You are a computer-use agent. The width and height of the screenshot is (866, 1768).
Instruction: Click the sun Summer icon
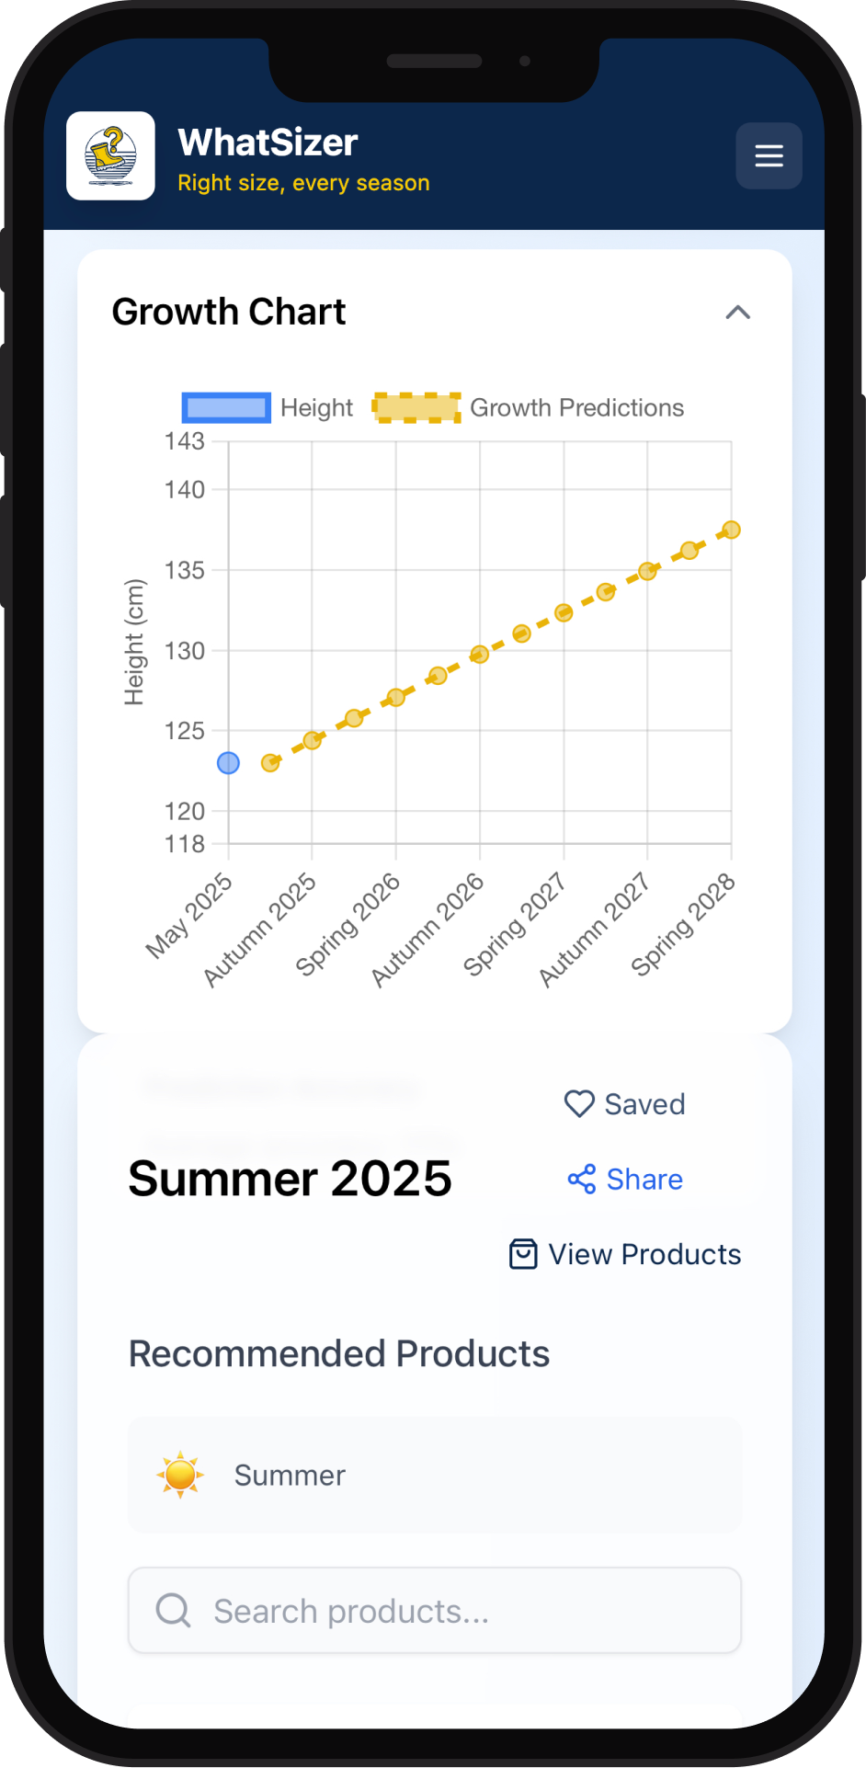tap(180, 1475)
